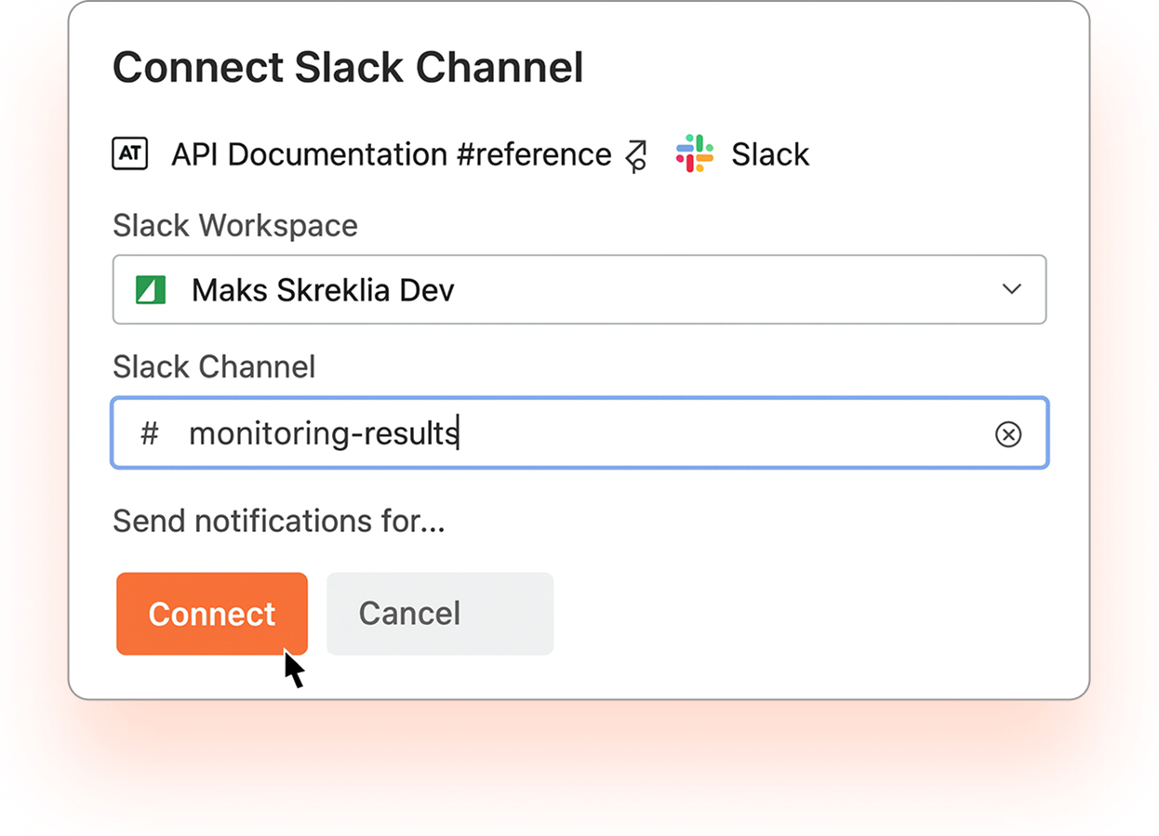This screenshot has width=1159, height=836.
Task: Open the external link arrow beside #reference
Action: click(x=635, y=154)
